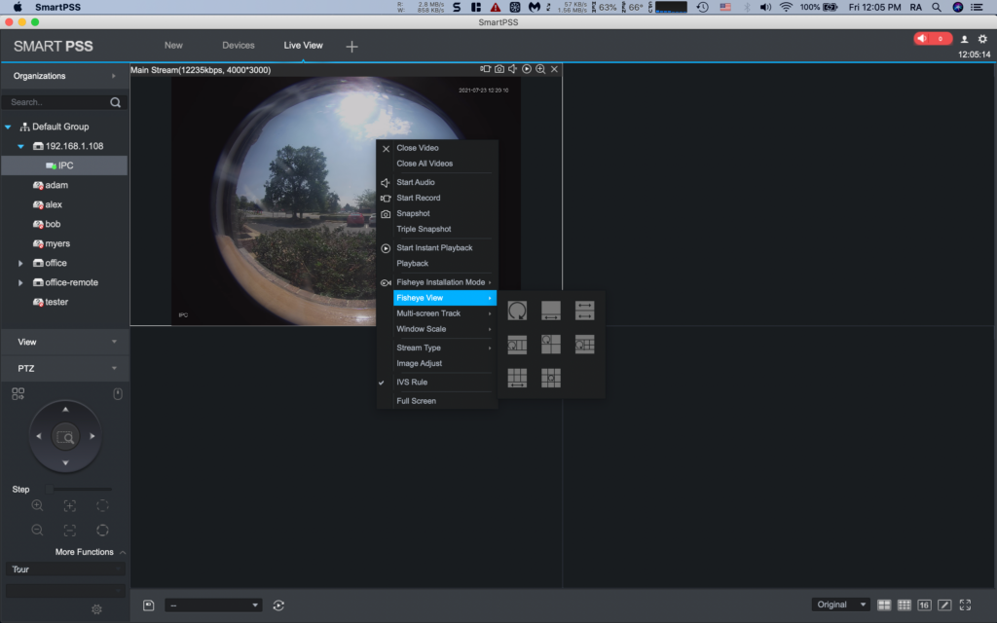Open the empty dropdown below Tour
This screenshot has height=623, width=997.
click(x=65, y=591)
